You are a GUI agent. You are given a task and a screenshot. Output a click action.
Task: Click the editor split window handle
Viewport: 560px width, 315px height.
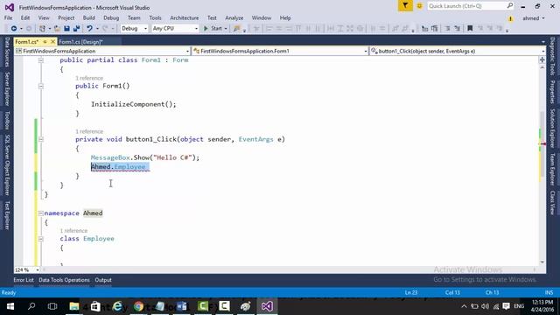tap(542, 59)
